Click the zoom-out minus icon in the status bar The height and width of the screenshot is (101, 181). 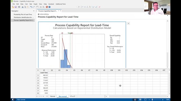tap(149, 100)
